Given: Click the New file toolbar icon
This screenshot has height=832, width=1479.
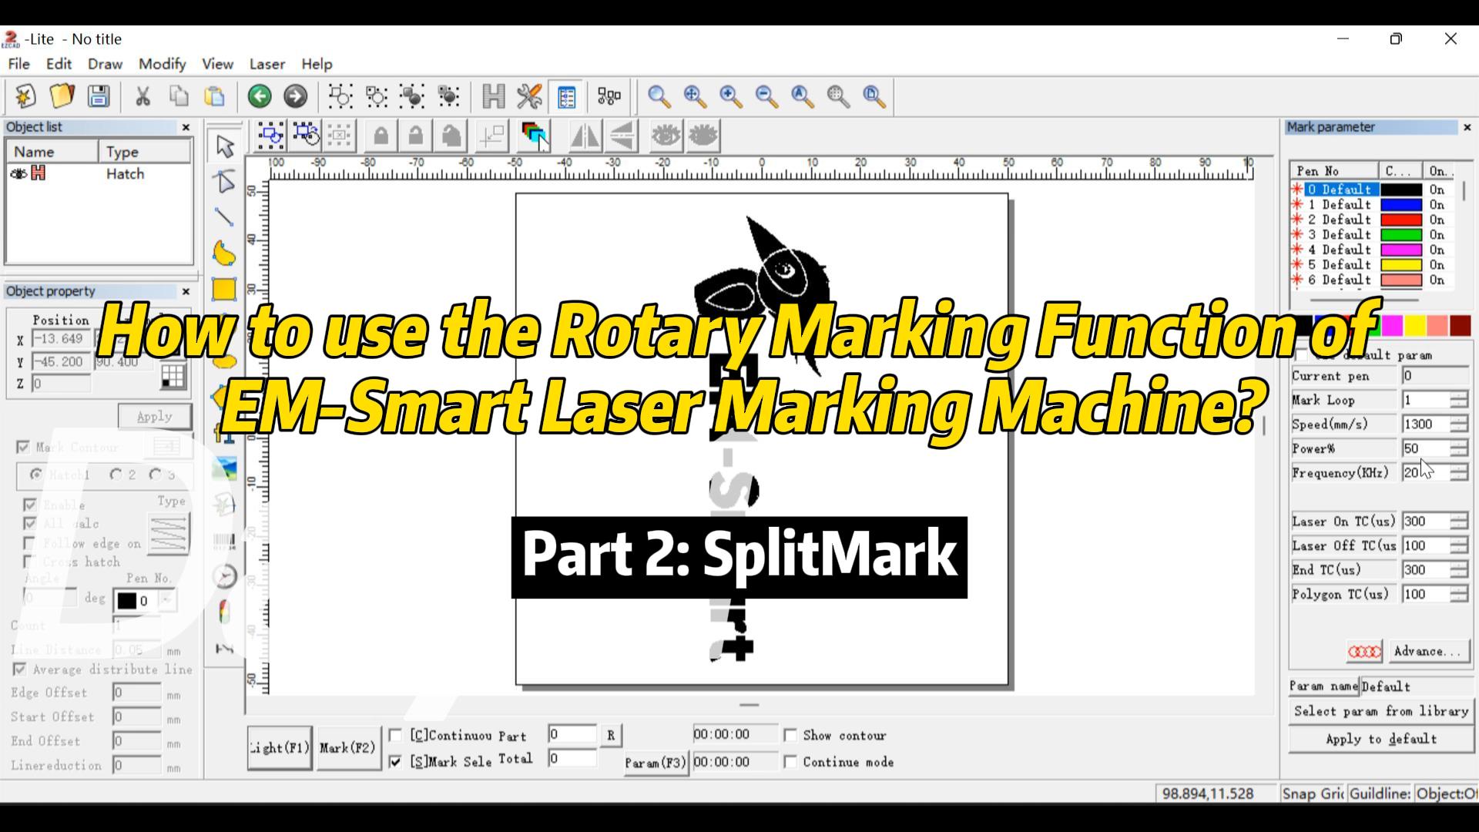Looking at the screenshot, I should (x=25, y=96).
